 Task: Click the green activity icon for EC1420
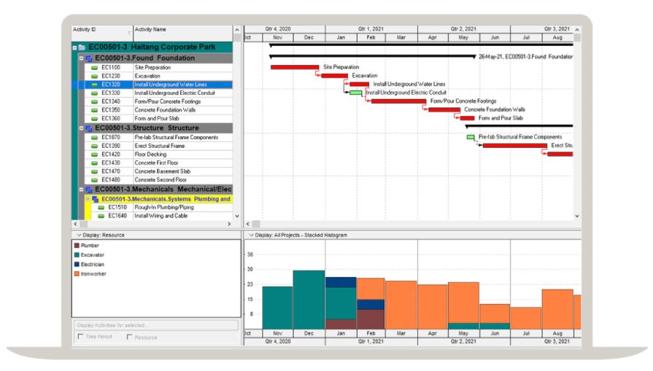coord(94,155)
